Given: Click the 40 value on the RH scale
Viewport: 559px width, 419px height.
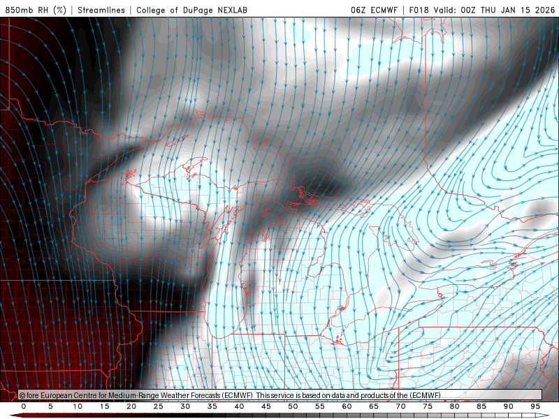Looking at the screenshot, I should (239, 406).
